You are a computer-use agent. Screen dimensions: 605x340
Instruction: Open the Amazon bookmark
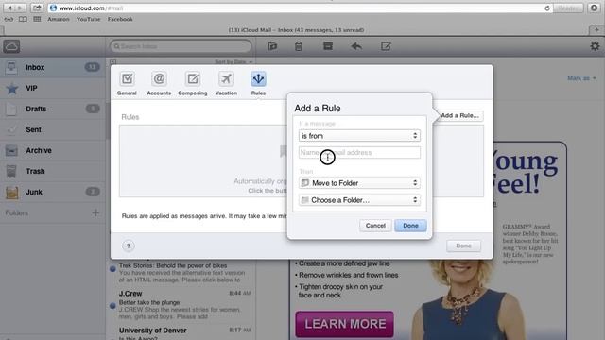coord(59,19)
